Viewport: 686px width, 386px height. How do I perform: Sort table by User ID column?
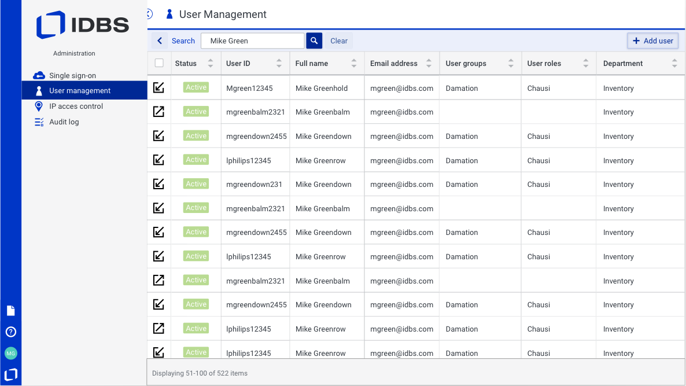[x=279, y=63]
